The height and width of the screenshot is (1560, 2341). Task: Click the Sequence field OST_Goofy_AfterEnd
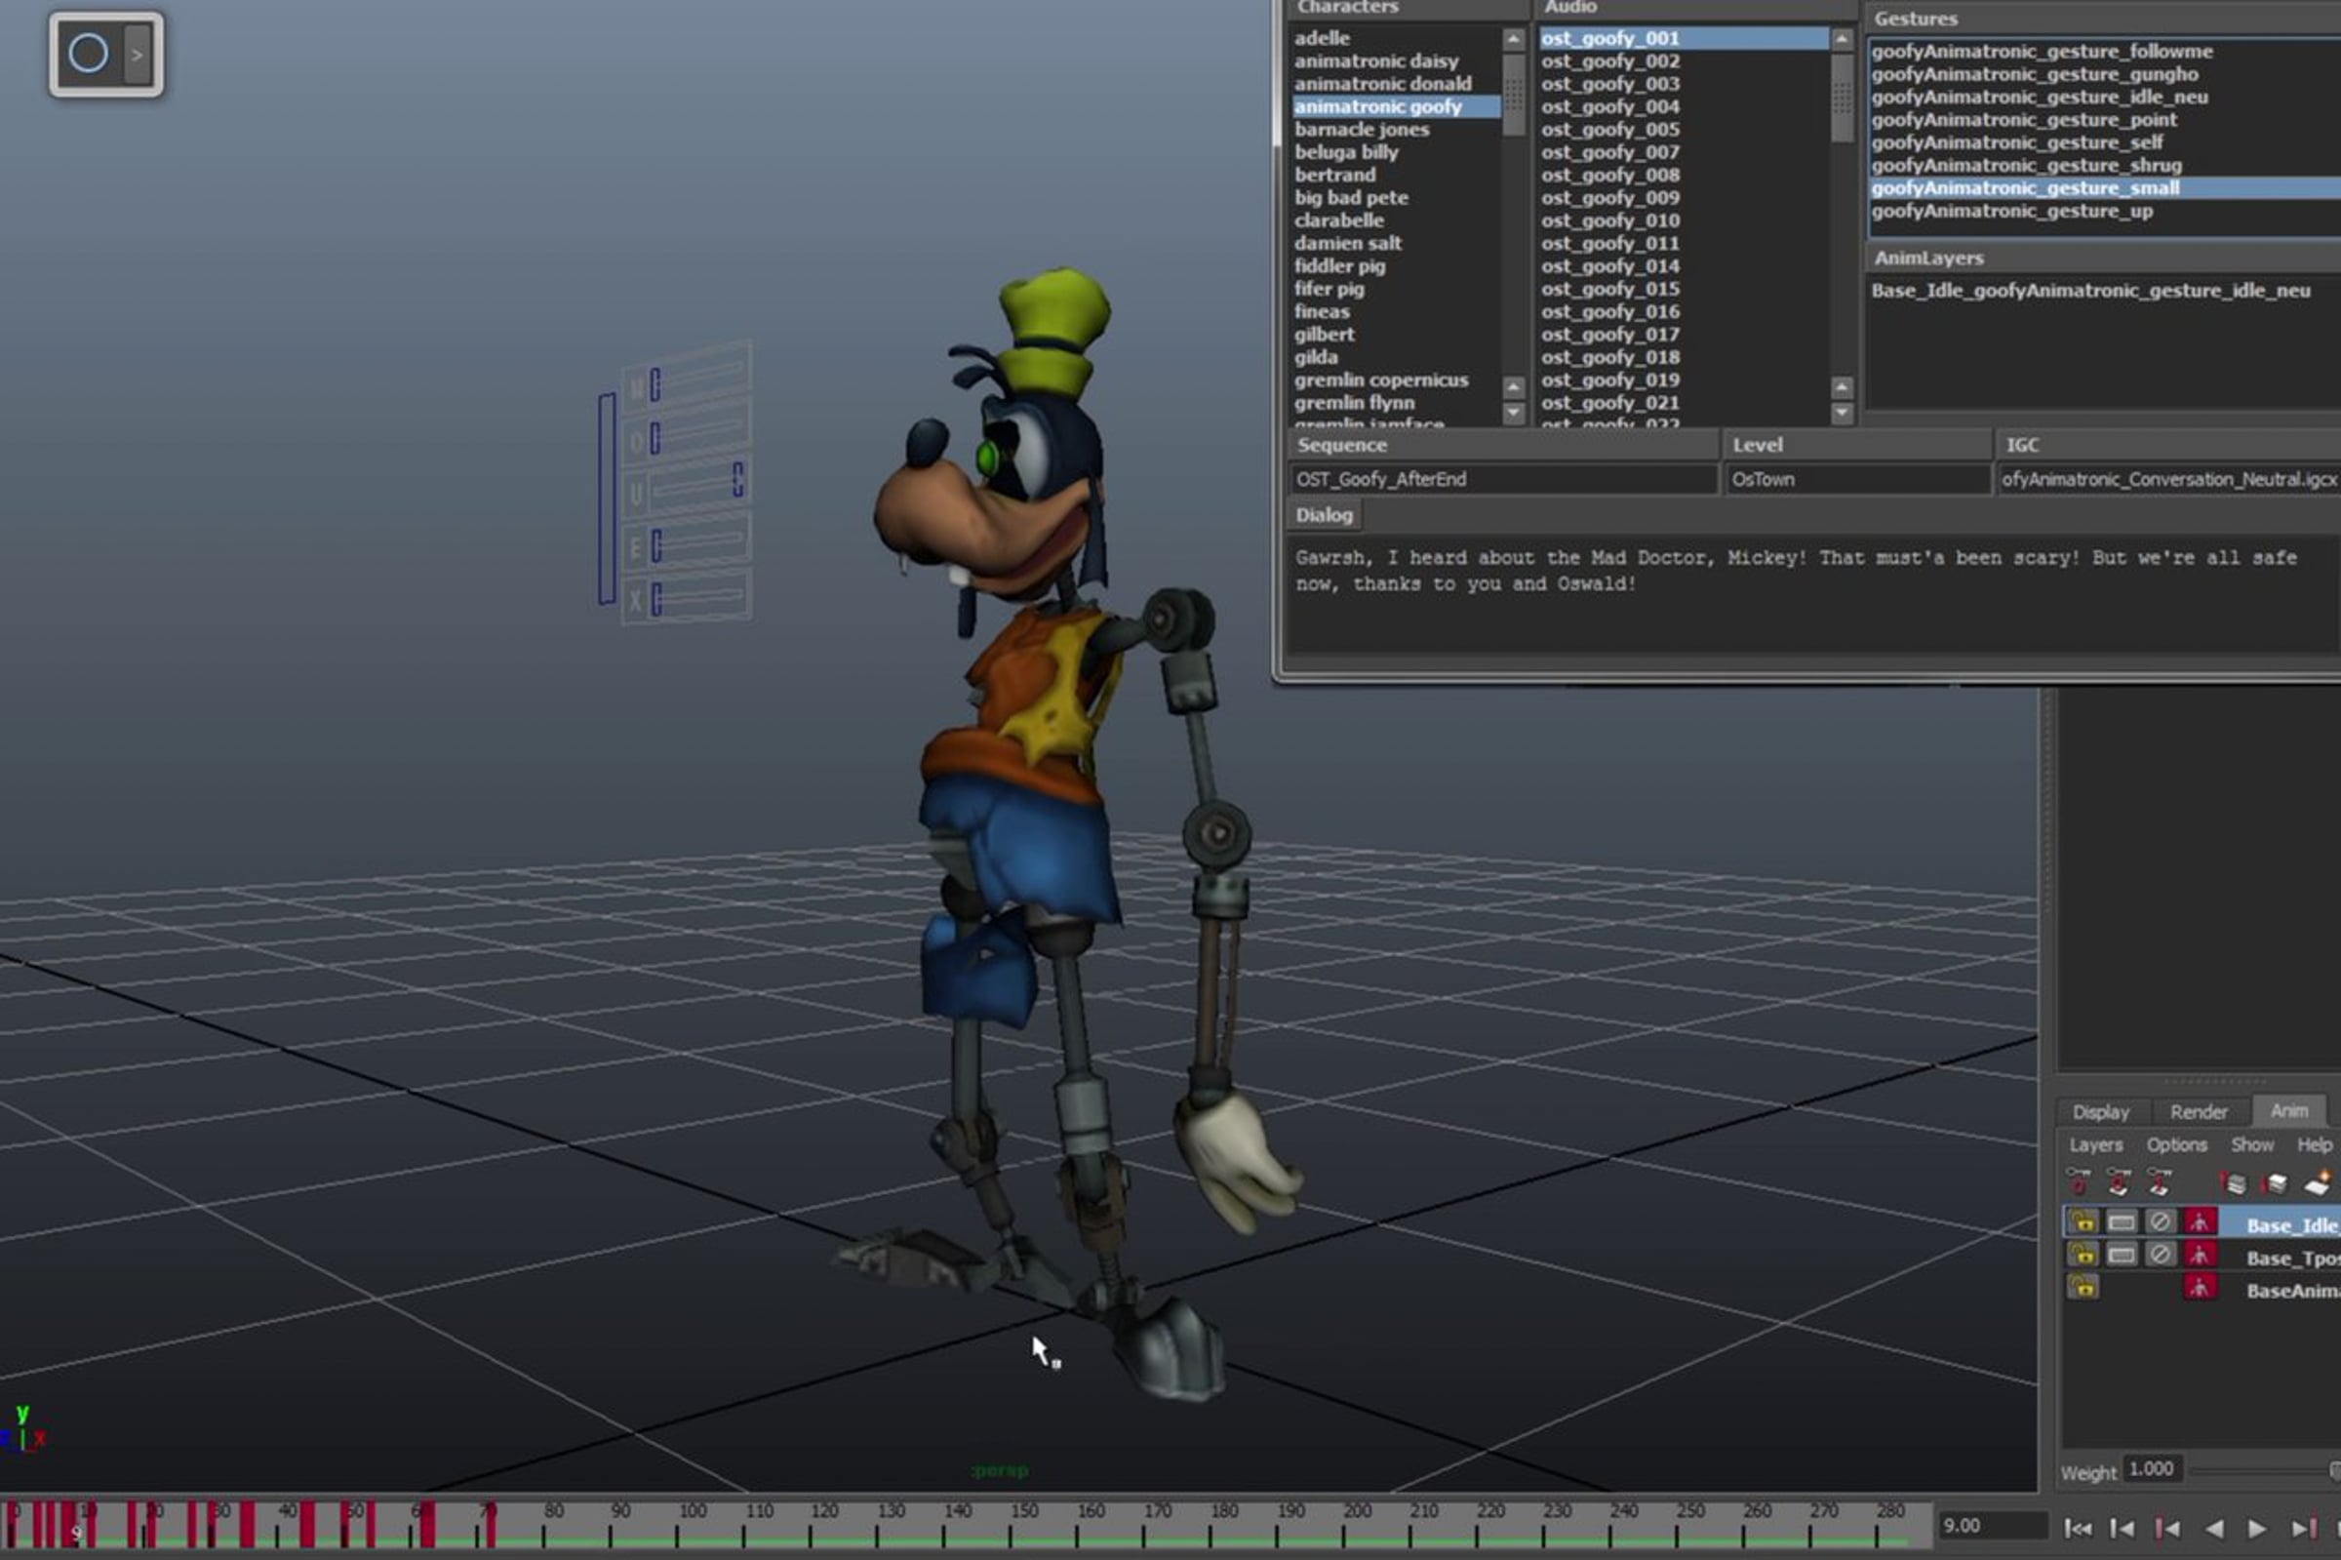pyautogui.click(x=1503, y=480)
